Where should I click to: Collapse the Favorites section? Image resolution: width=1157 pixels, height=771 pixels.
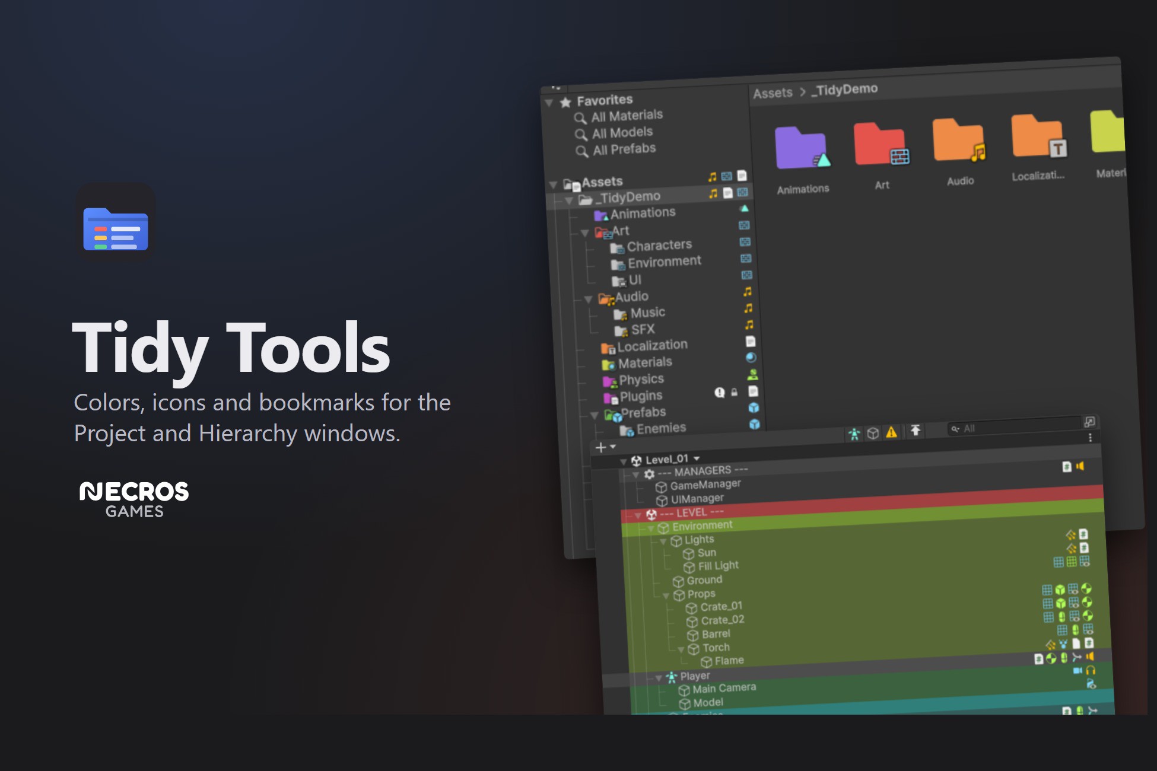(x=549, y=103)
